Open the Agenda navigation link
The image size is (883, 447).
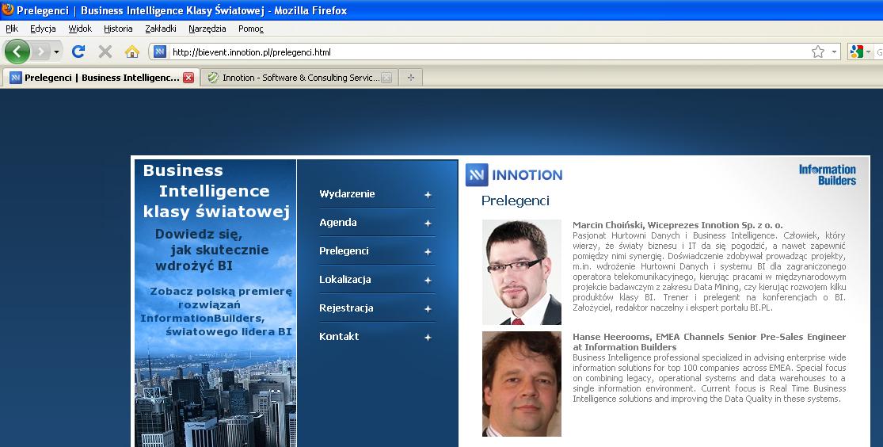click(338, 222)
